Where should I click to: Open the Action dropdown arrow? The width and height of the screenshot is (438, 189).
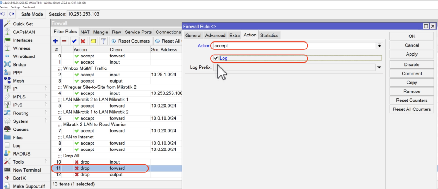380,45
